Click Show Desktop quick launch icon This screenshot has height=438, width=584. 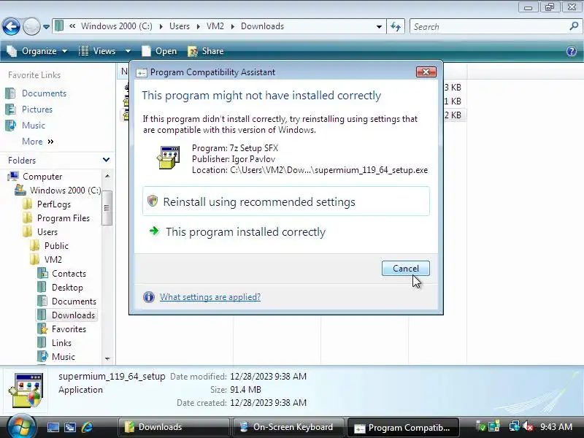pyautogui.click(x=53, y=427)
